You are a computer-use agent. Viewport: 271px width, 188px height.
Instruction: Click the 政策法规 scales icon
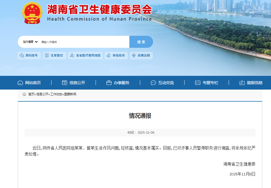click(x=134, y=56)
